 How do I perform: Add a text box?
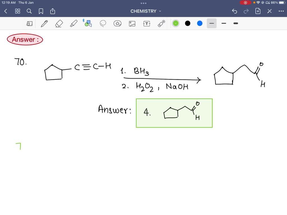(x=147, y=24)
